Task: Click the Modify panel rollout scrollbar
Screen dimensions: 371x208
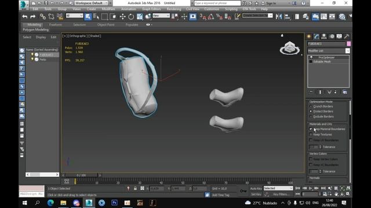Action: point(350,142)
